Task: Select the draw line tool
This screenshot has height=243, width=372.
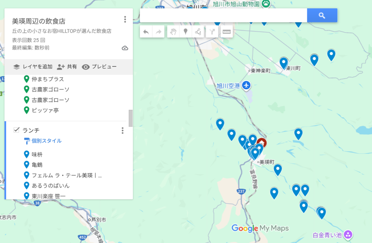Action: [x=198, y=32]
